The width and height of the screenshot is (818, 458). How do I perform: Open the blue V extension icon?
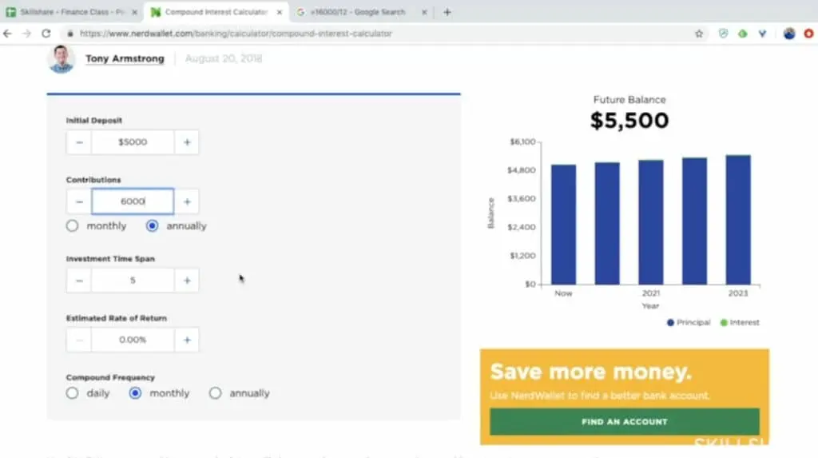762,34
